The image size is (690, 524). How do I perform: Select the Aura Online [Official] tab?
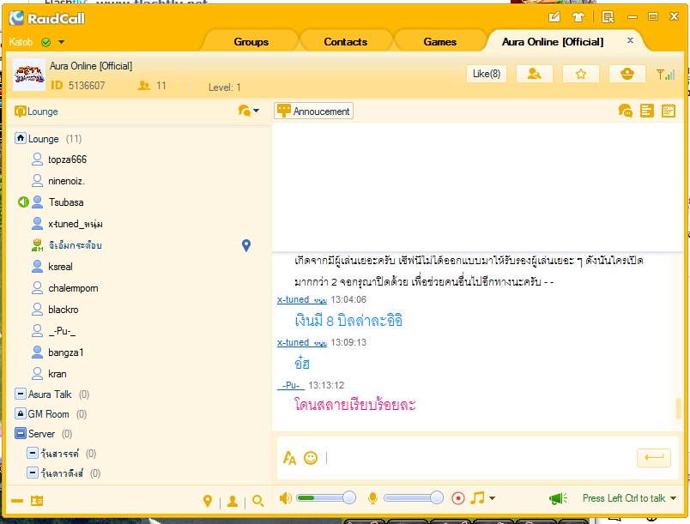click(553, 42)
